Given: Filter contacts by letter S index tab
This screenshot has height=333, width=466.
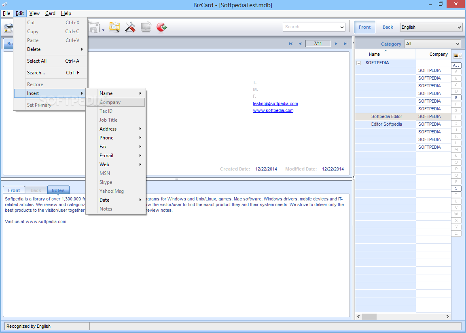Looking at the screenshot, I should pos(456,188).
